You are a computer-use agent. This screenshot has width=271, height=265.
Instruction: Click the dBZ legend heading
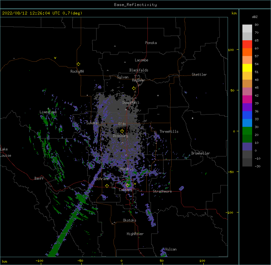pyautogui.click(x=255, y=17)
